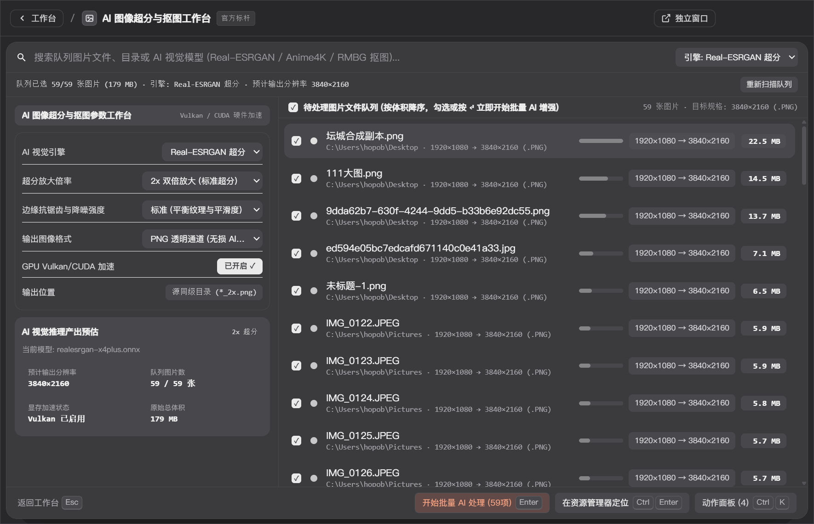
Task: Click the status dot of IMG_0122.JPEG
Action: [314, 328]
